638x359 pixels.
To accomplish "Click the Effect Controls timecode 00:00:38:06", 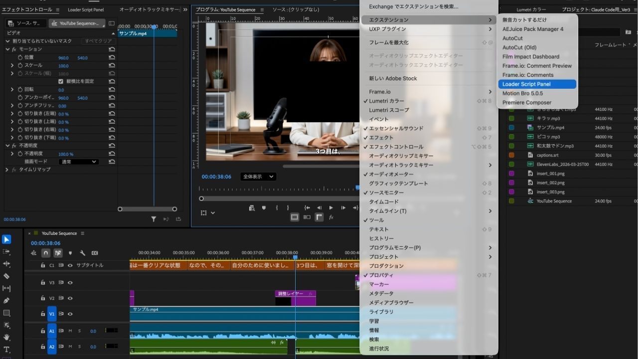I will coord(14,219).
